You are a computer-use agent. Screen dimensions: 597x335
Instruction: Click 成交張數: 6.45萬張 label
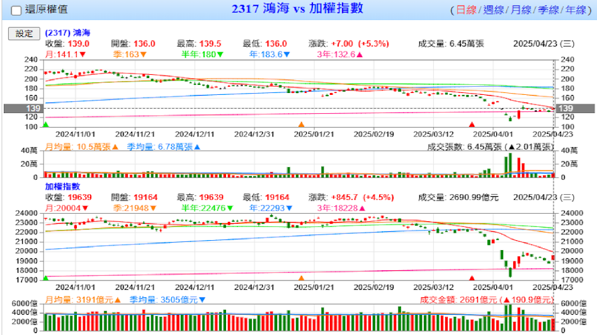click(490, 146)
